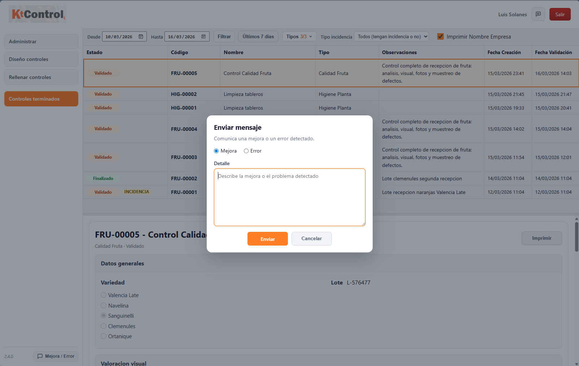Screen dimensions: 579x366
Task: Click the Últimos 7 días button
Action: [258, 37]
